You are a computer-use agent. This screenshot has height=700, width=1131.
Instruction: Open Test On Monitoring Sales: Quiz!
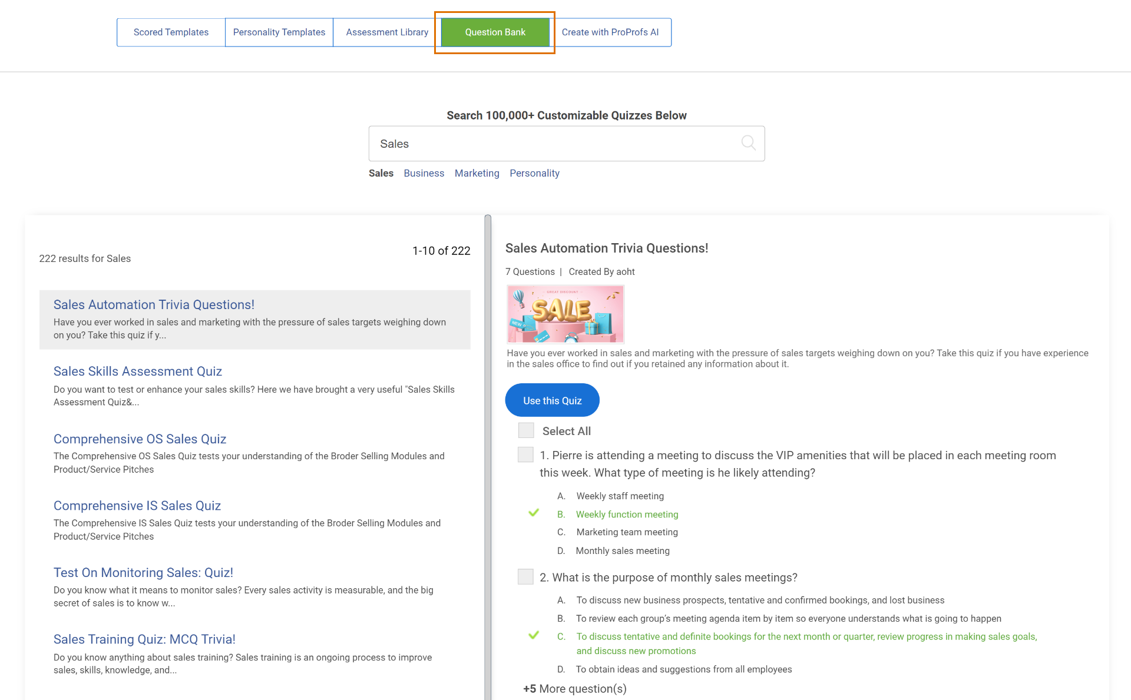[143, 573]
